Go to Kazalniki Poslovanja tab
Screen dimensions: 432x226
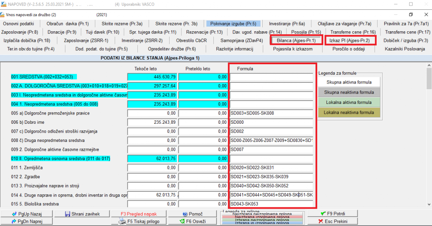tap(405, 49)
